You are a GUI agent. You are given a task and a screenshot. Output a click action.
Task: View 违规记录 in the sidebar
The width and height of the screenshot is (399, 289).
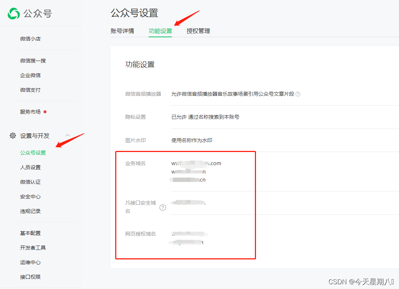coord(30,211)
